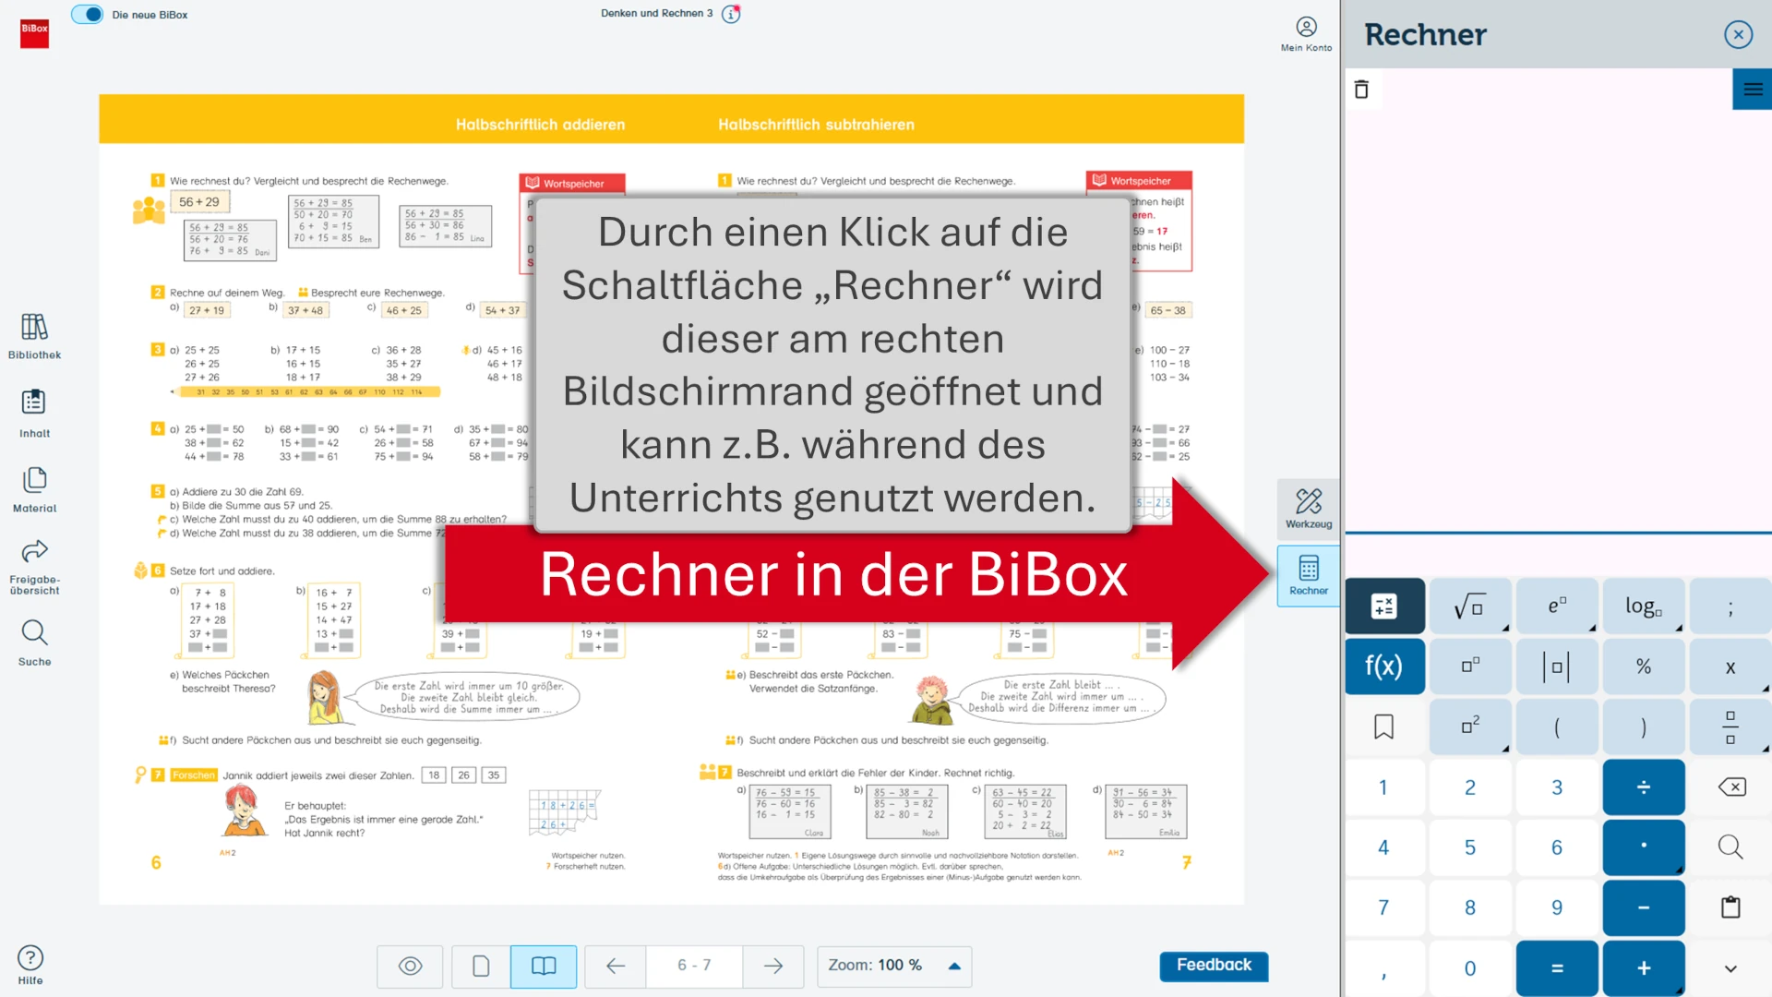Viewport: 1772px width, 997px height.
Task: Insert logarithm key
Action: tap(1644, 607)
